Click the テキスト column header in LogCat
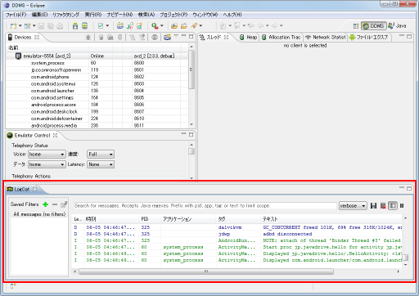The height and width of the screenshot is (296, 419). [x=331, y=219]
